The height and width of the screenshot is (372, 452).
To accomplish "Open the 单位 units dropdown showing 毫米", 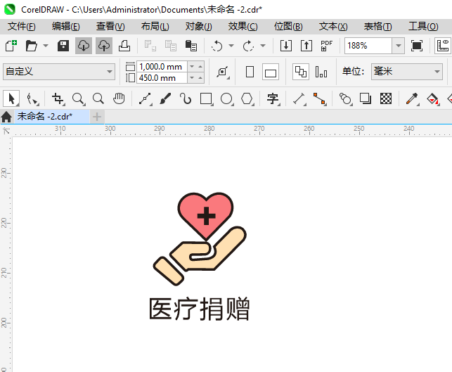I will pyautogui.click(x=407, y=72).
